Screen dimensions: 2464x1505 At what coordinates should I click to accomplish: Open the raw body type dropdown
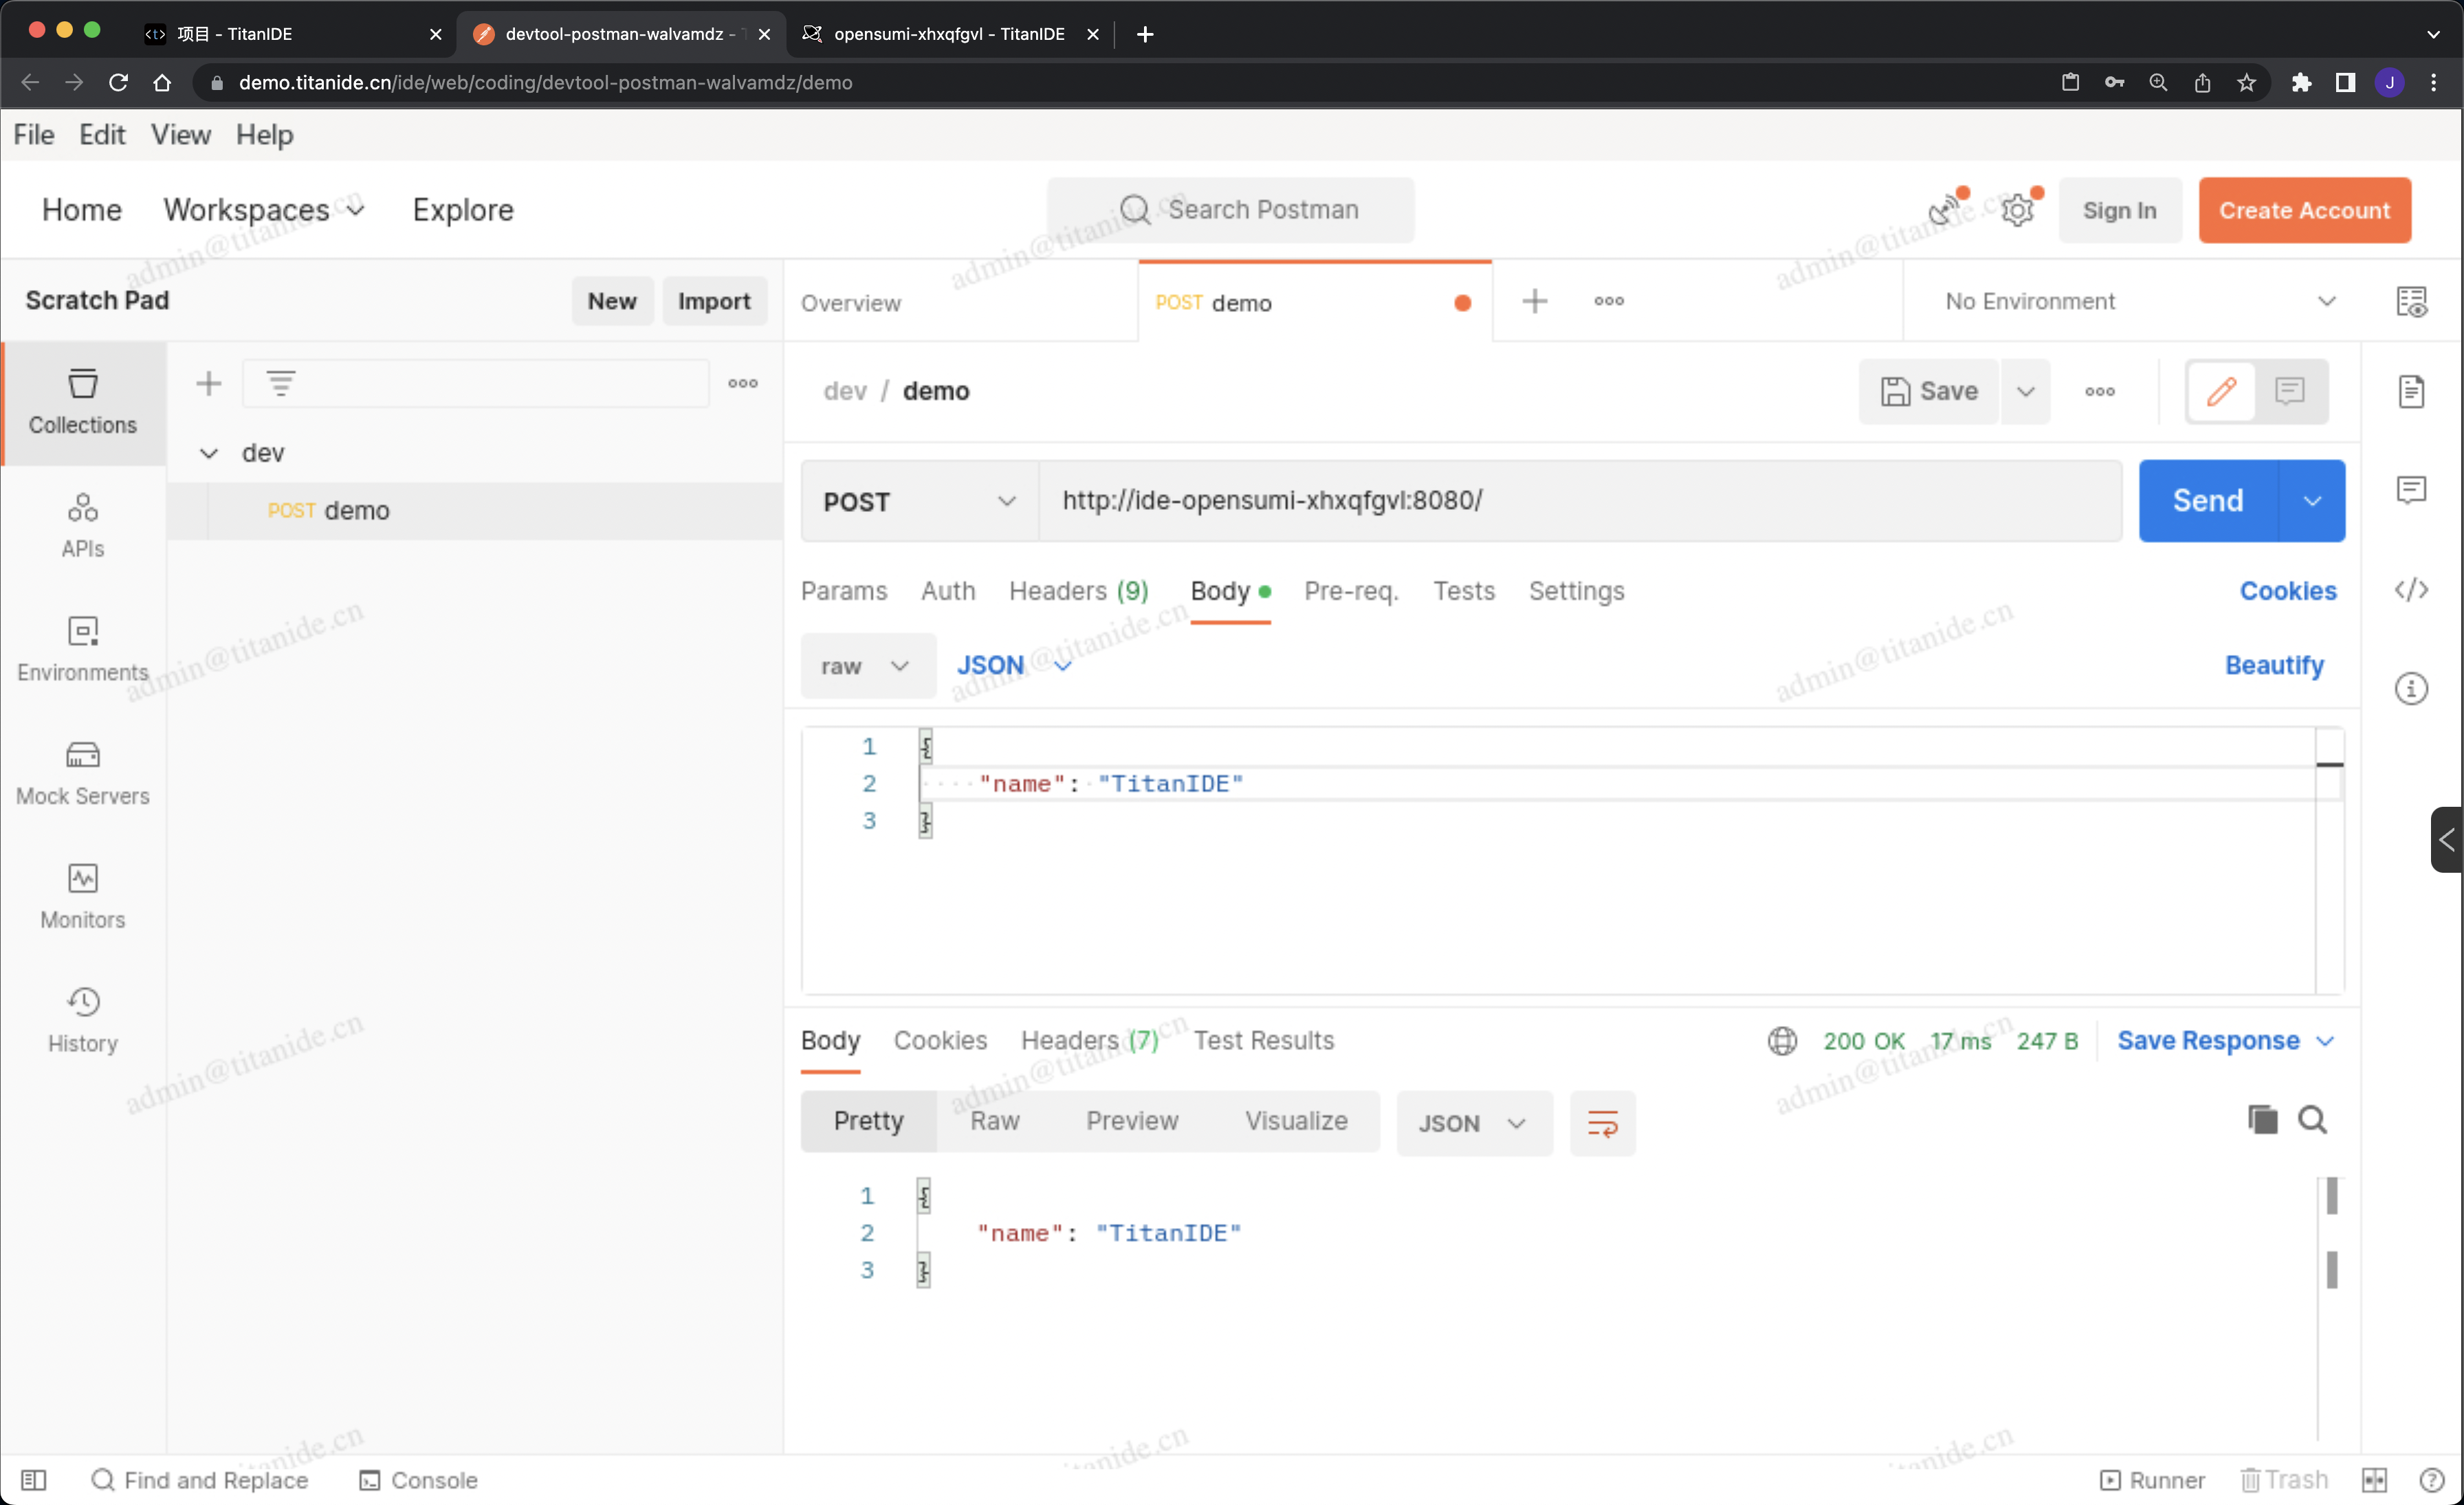(x=867, y=665)
